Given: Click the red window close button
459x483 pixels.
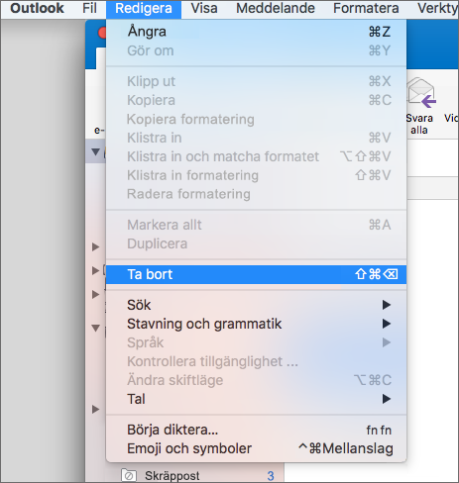Looking at the screenshot, I should (102, 33).
